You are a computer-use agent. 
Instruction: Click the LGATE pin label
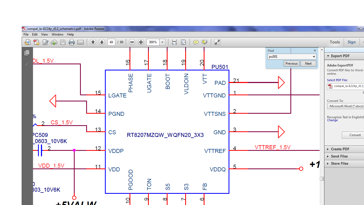[117, 95]
